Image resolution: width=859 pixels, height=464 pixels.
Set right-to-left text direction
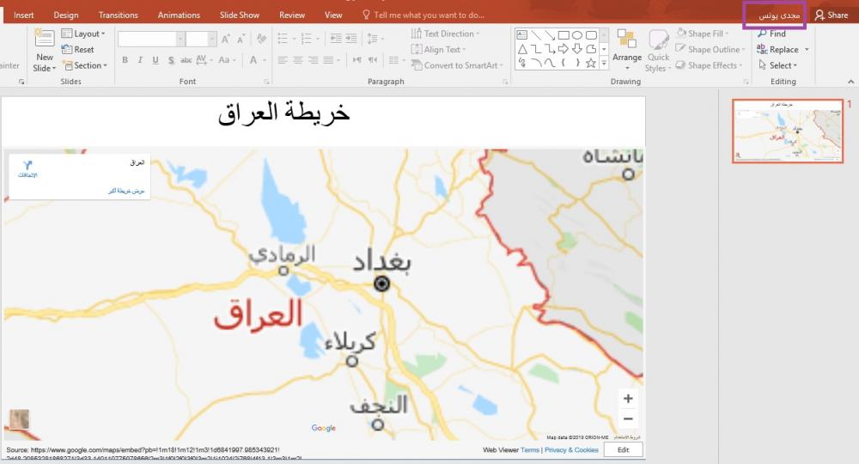point(373,60)
